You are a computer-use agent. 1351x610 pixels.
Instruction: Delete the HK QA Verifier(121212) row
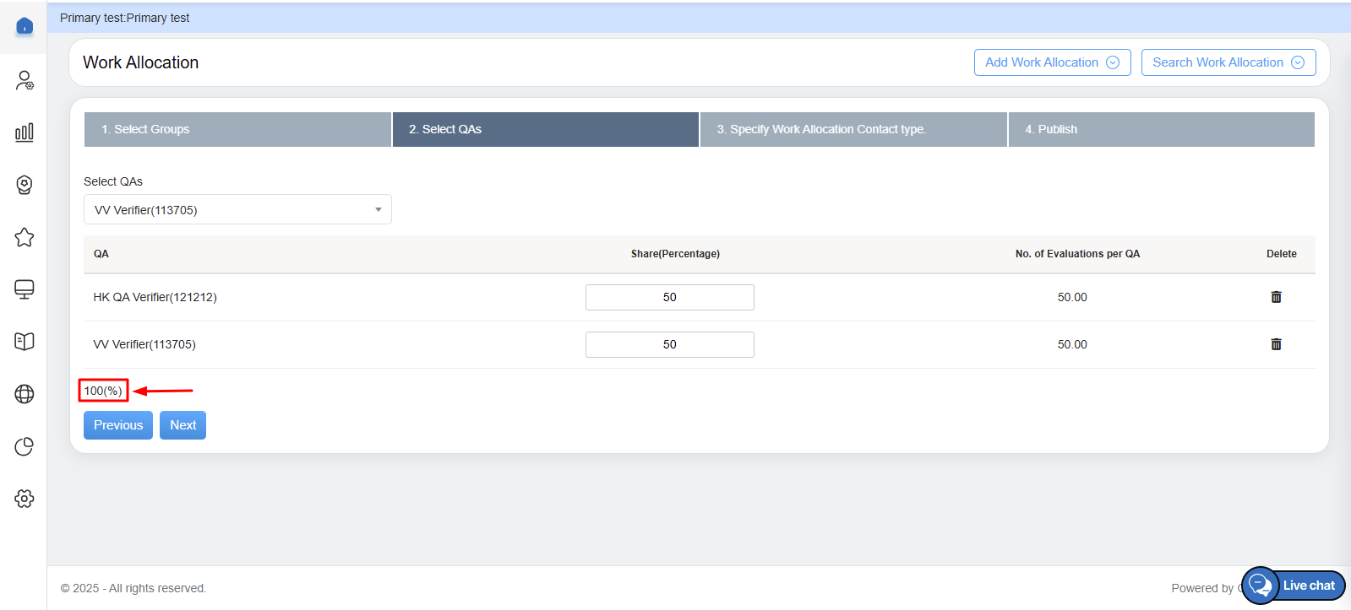[x=1276, y=297]
